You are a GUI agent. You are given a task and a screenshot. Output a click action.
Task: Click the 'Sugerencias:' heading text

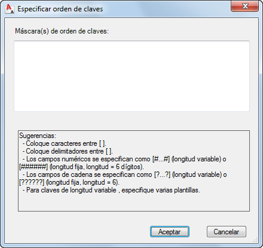coord(38,136)
